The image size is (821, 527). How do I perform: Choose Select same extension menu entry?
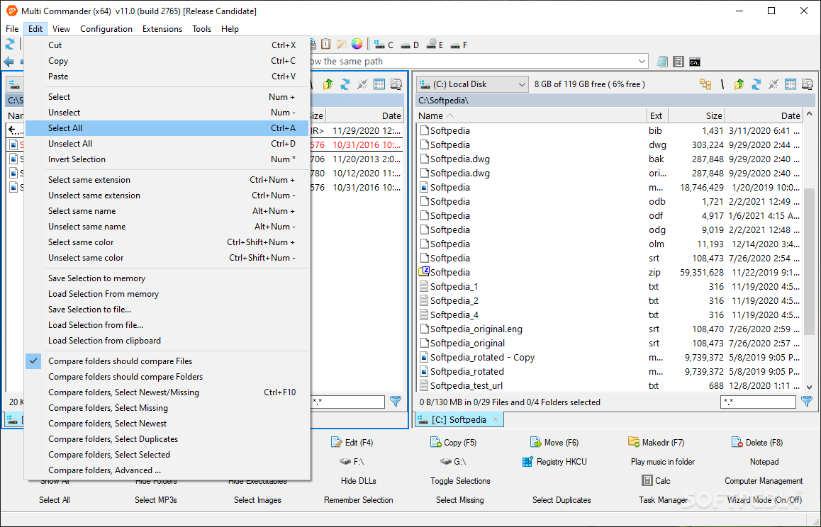click(167, 180)
